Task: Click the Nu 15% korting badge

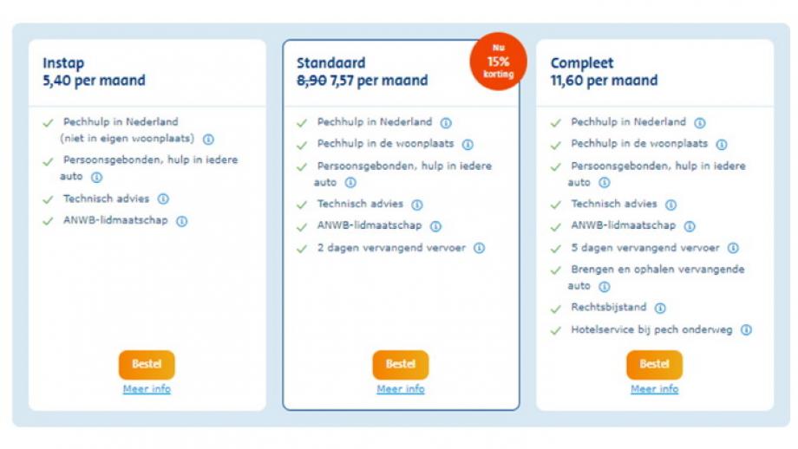Action: point(498,62)
